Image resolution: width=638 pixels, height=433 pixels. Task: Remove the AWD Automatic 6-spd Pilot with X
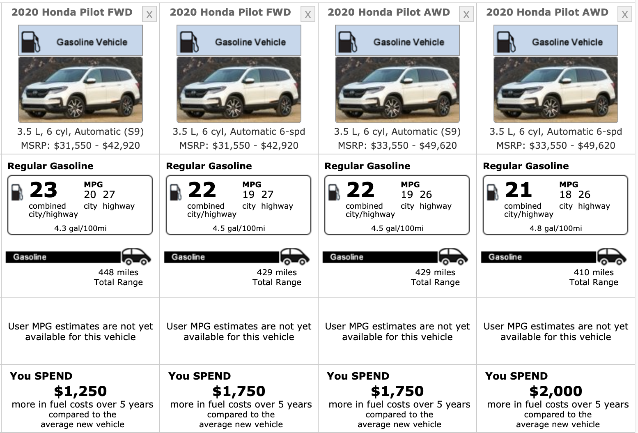(x=625, y=15)
